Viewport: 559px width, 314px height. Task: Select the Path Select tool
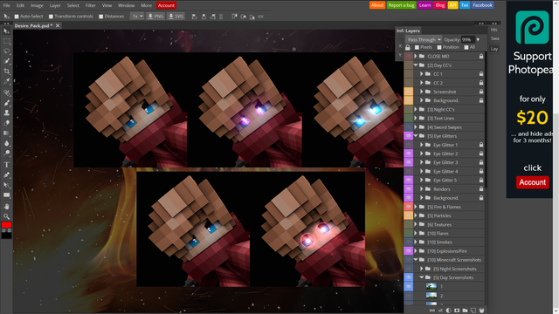coord(6,185)
